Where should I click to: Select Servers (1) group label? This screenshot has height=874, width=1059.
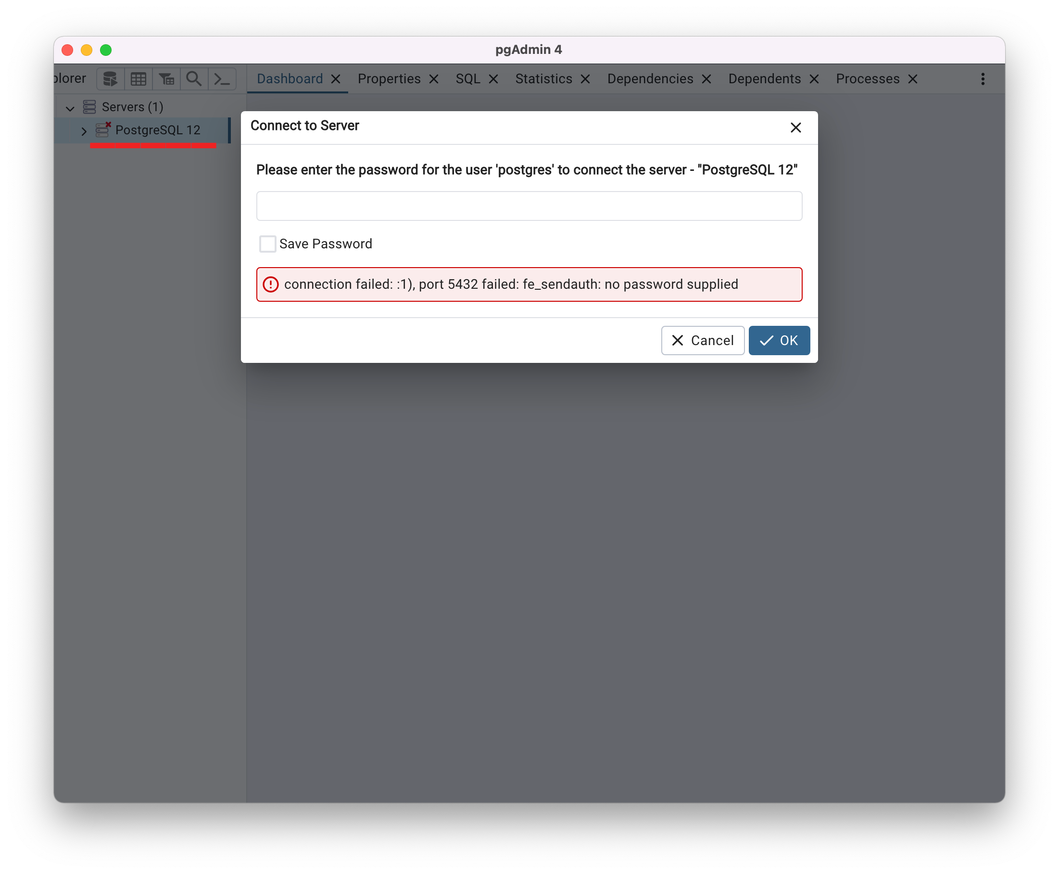click(132, 107)
